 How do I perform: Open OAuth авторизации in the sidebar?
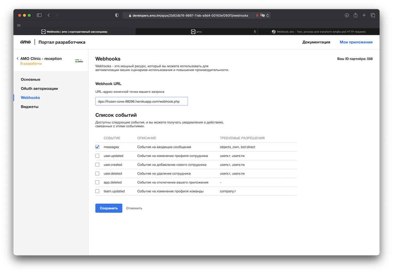[x=39, y=89]
